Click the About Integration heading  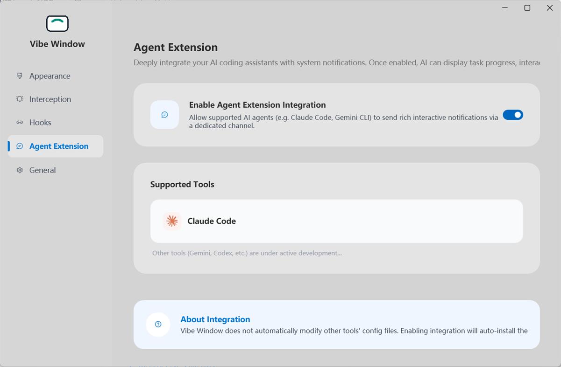pyautogui.click(x=215, y=319)
